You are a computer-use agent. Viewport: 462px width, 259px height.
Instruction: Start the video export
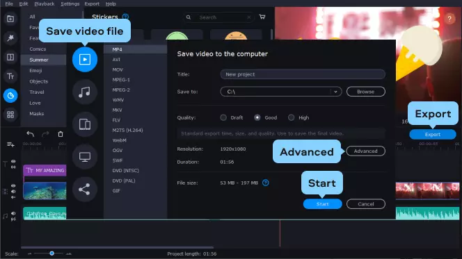tap(323, 204)
